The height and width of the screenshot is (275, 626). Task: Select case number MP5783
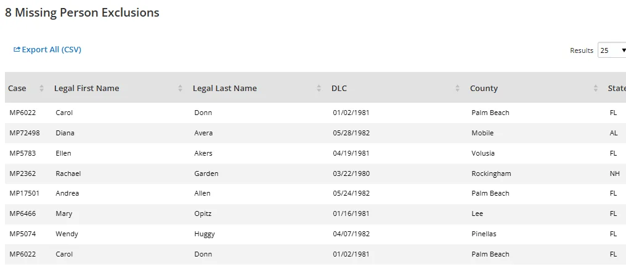22,153
